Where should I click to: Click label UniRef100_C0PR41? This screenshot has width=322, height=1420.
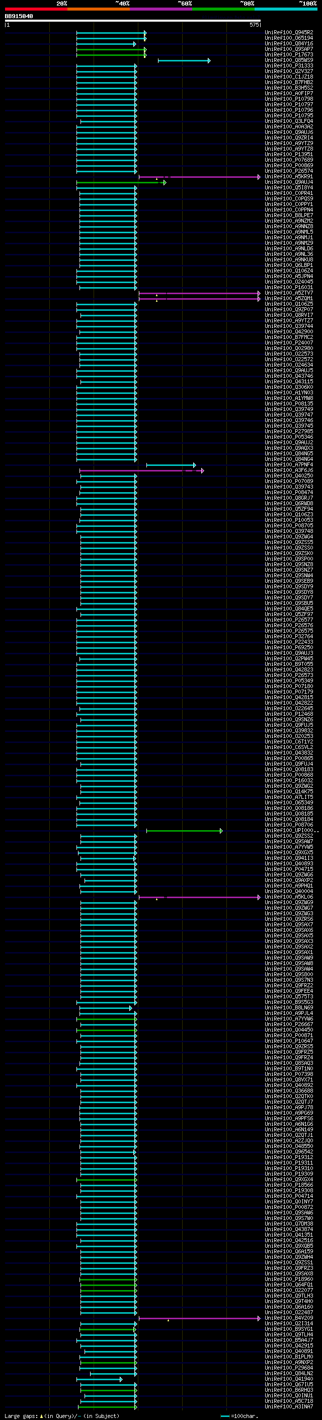coord(281,193)
